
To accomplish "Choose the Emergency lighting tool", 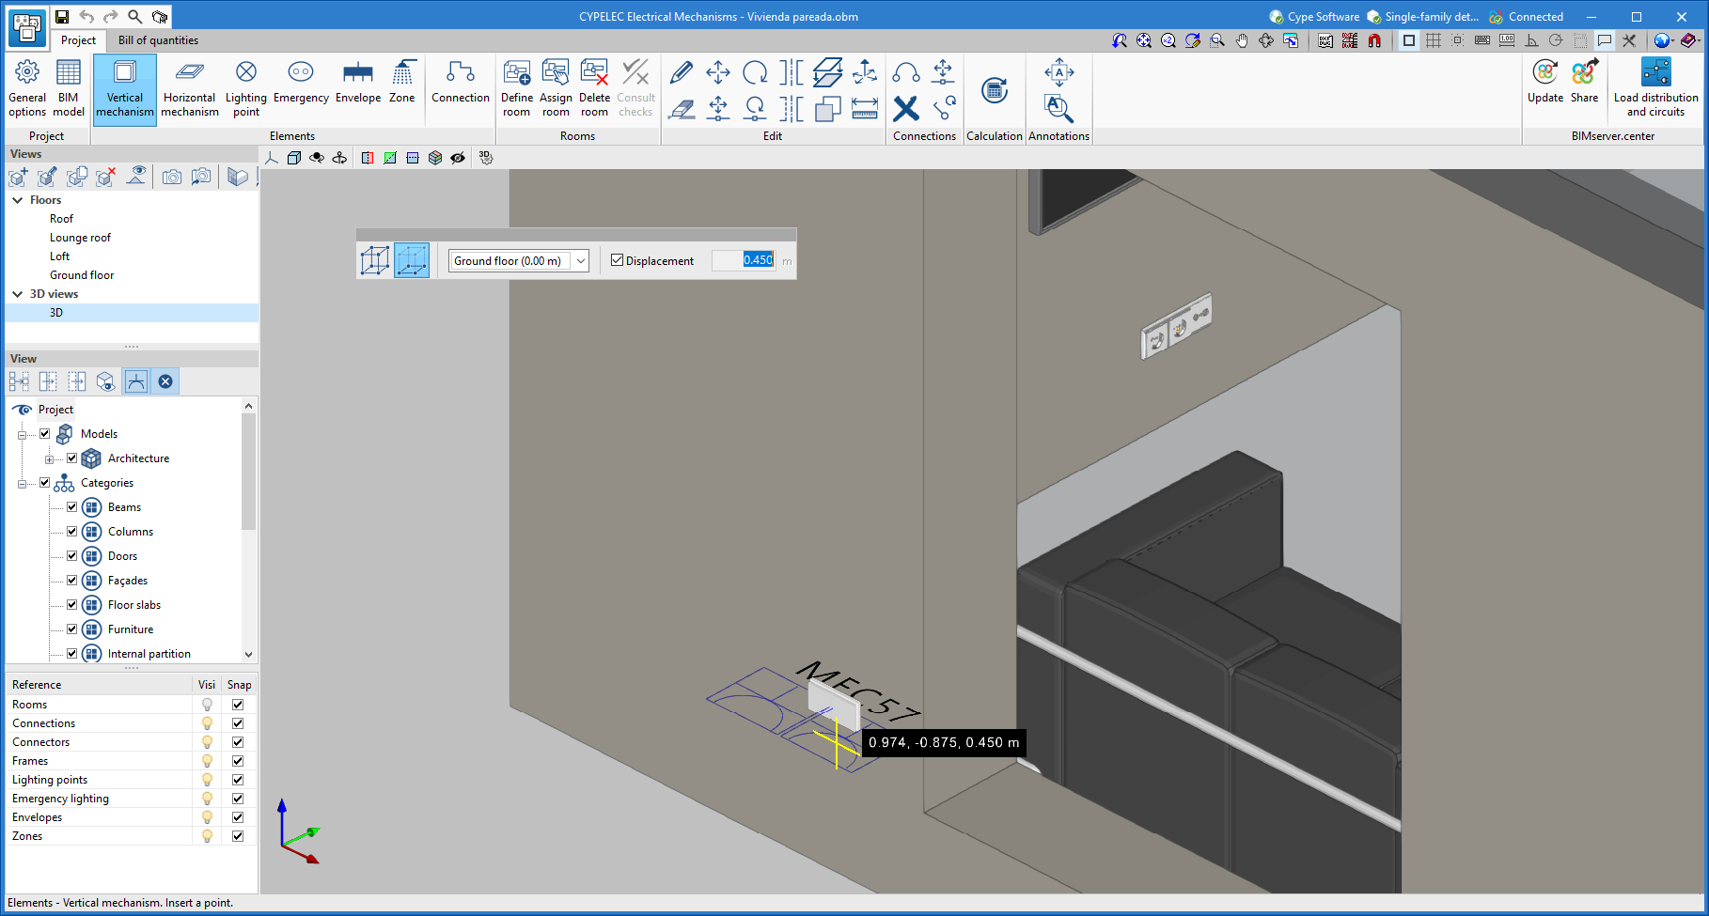I will pyautogui.click(x=301, y=83).
